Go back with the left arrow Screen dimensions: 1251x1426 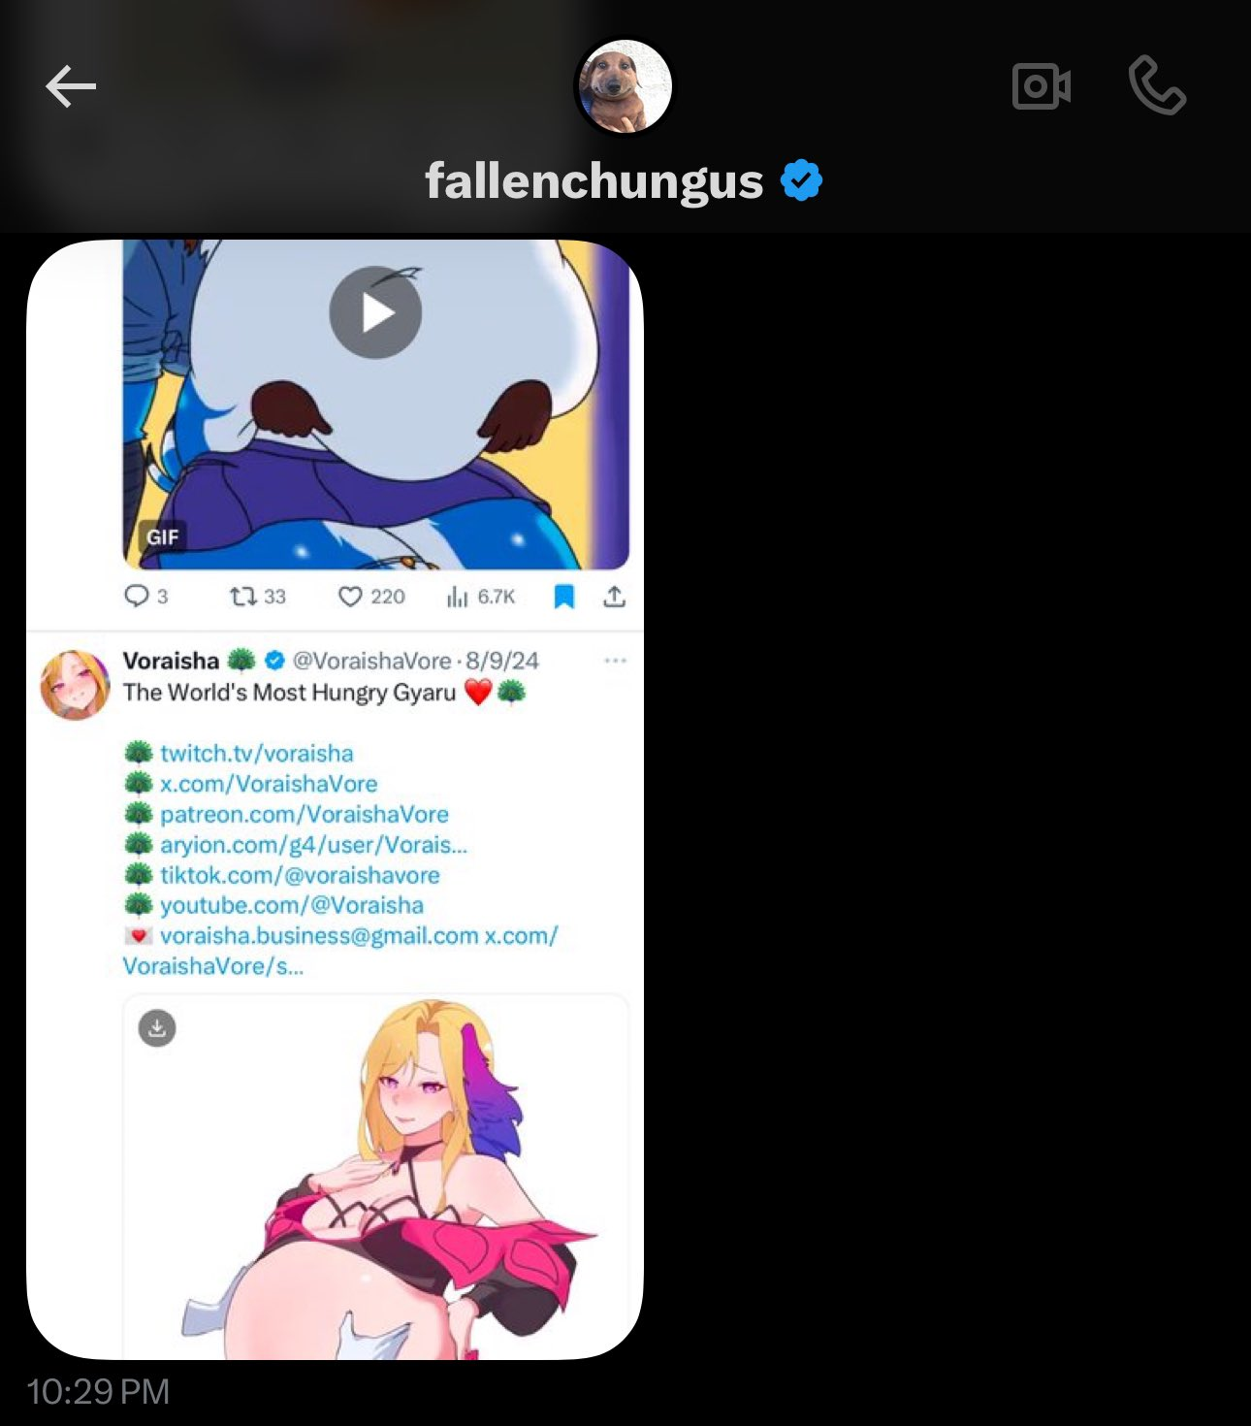(71, 87)
